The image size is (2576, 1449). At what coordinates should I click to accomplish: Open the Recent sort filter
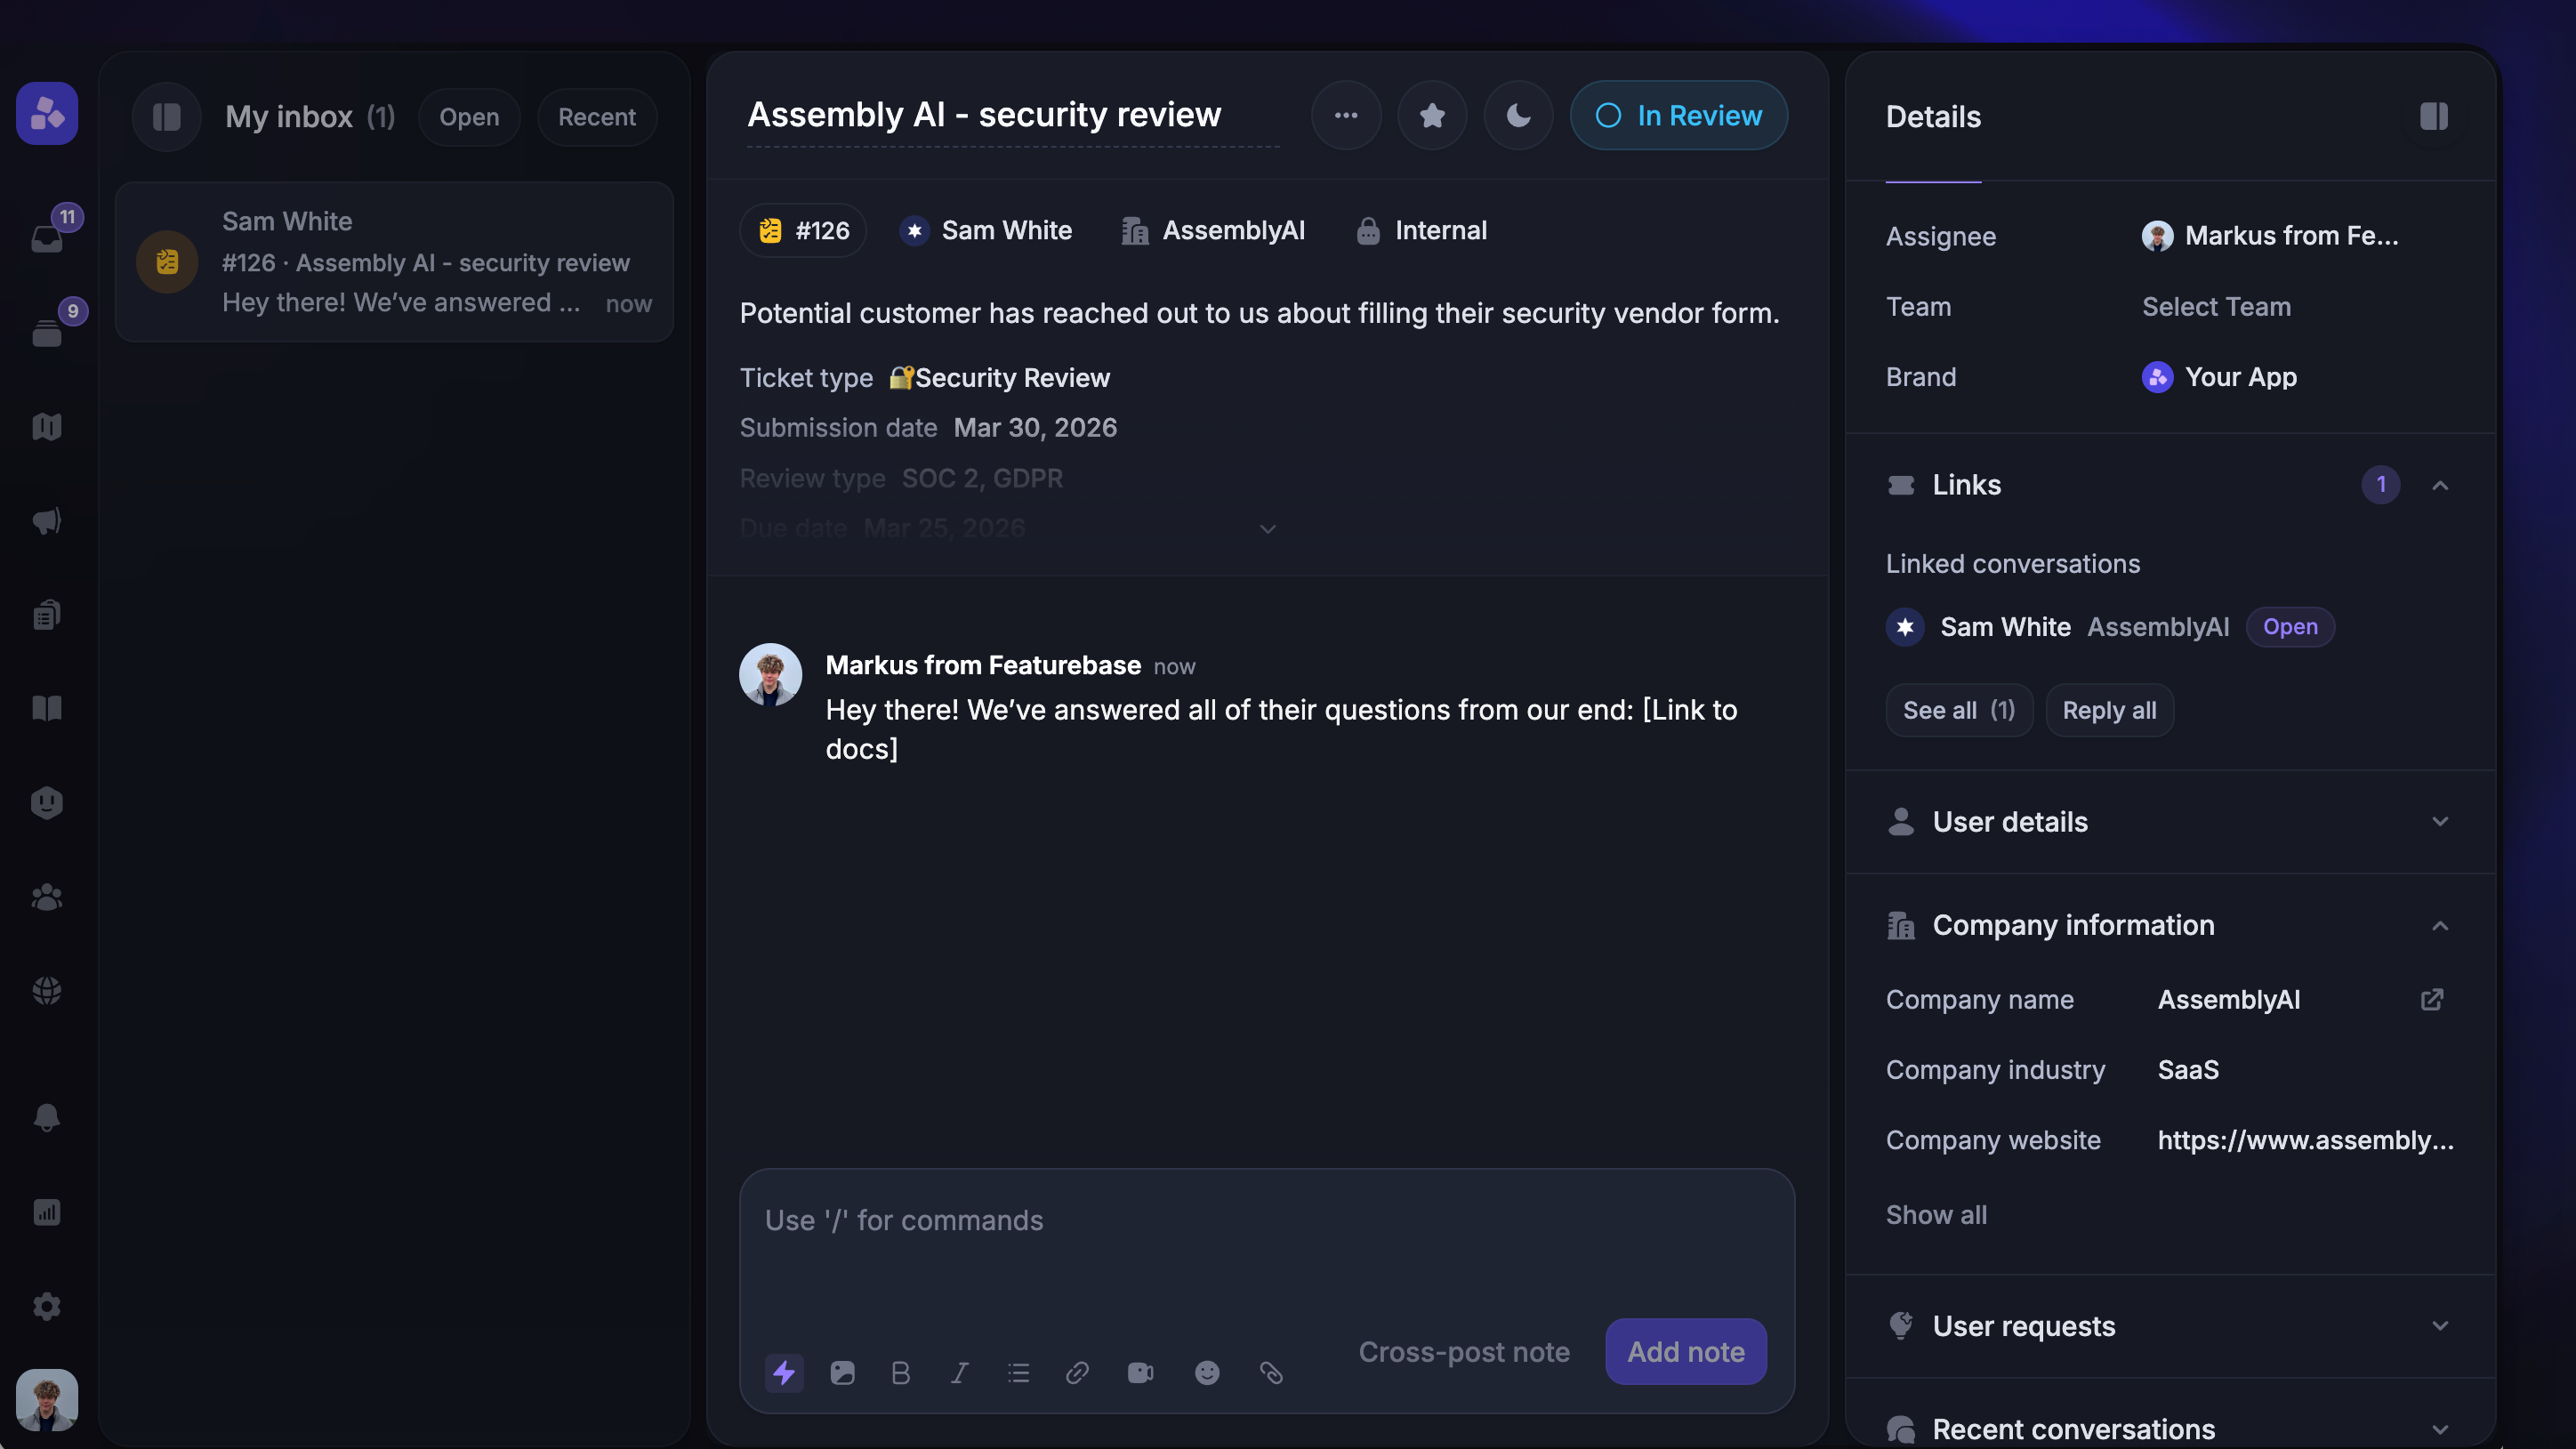pyautogui.click(x=596, y=117)
